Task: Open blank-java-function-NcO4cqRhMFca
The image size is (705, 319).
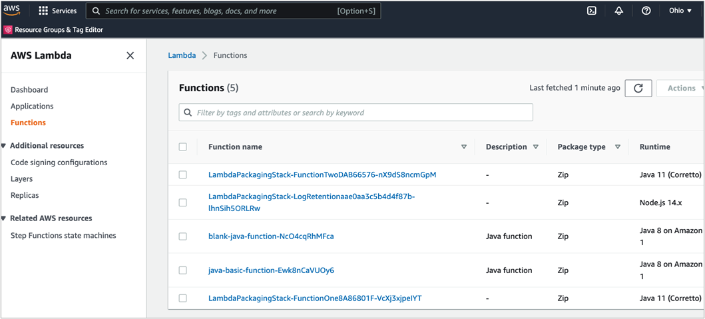Action: 271,236
